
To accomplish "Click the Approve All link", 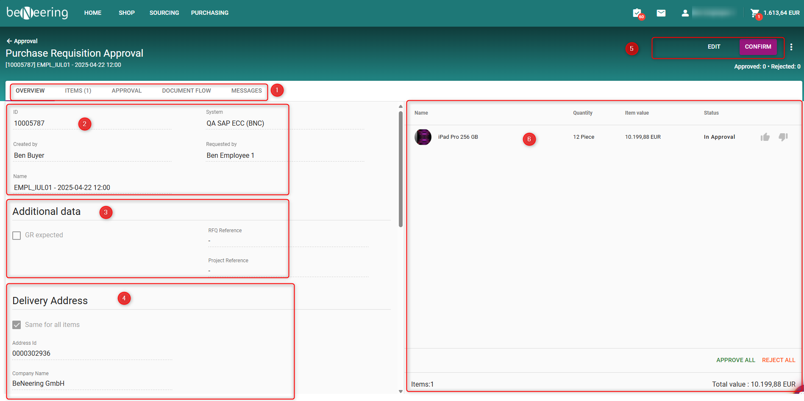I will click(735, 360).
